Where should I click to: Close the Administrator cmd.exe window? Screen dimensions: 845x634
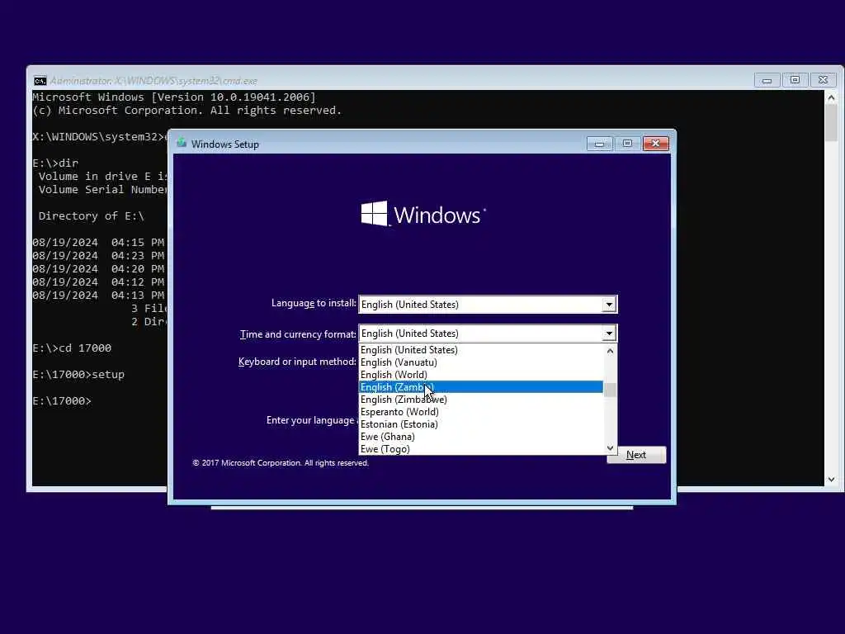(823, 80)
